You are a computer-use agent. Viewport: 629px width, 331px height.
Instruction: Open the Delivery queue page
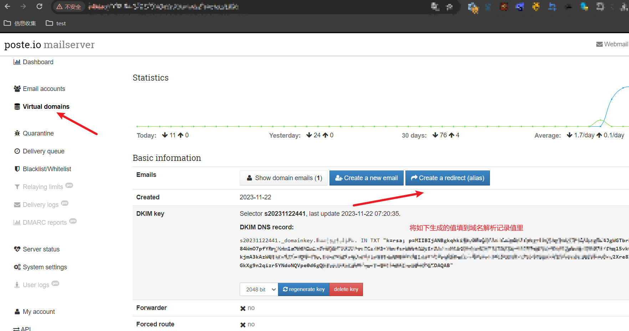(39, 151)
